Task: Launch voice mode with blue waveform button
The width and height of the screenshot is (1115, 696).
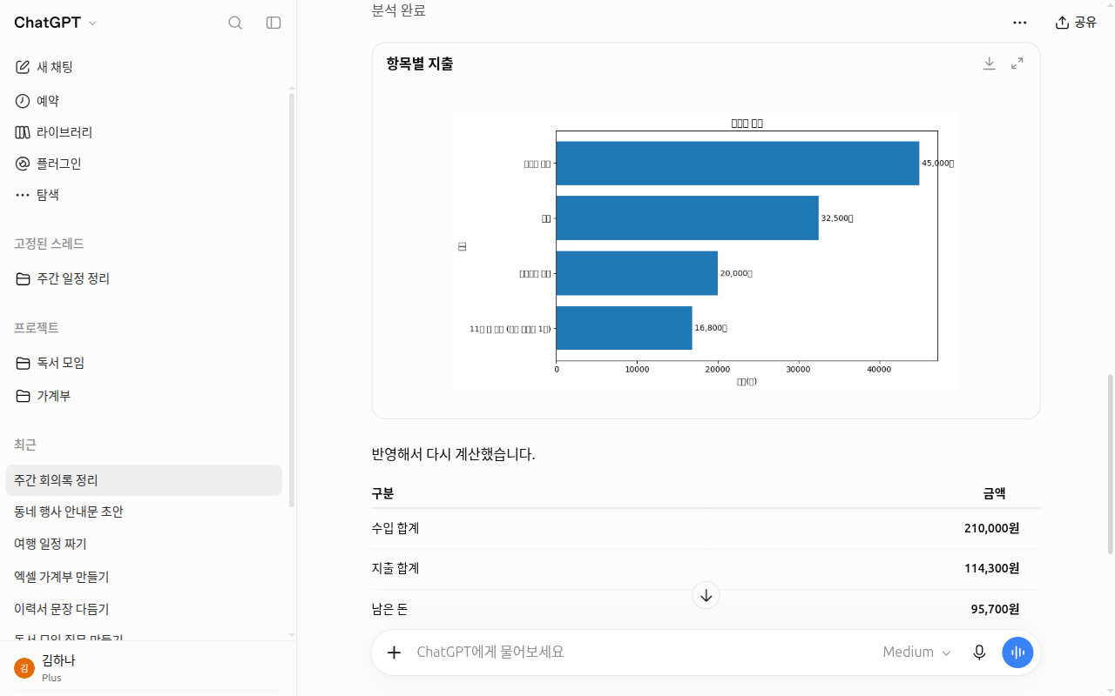Action: [1017, 652]
